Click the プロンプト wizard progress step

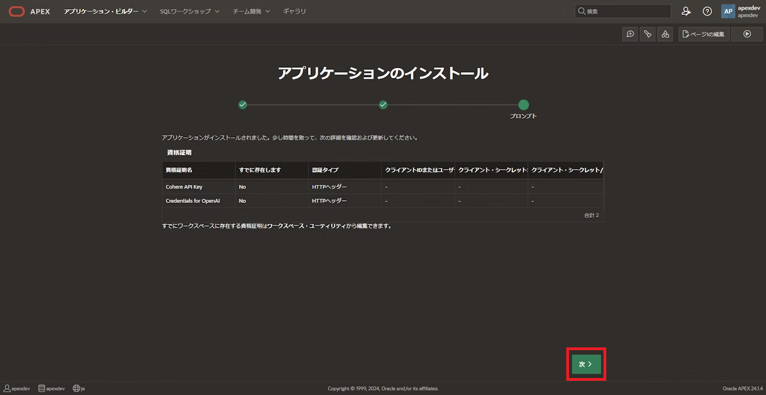coord(523,104)
